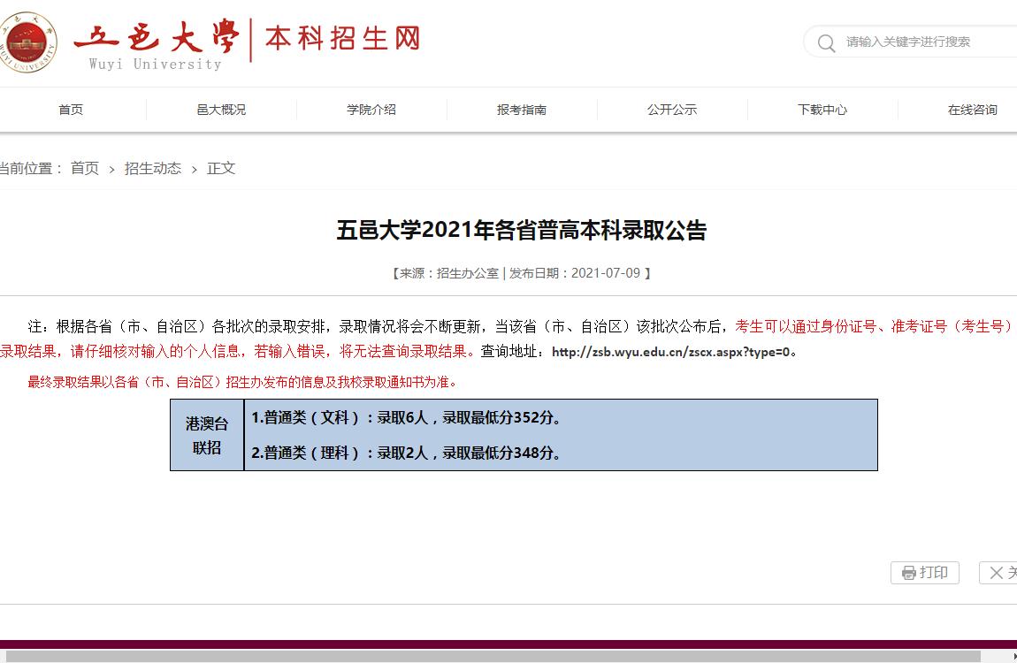The image size is (1017, 663).
Task: Click the X close icon near 打印
Action: point(997,573)
